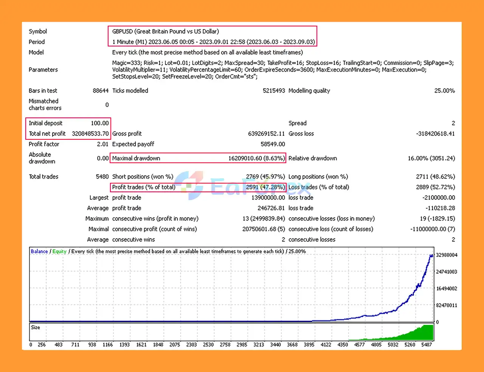Click the Initial deposit value 100.00
This screenshot has height=372, width=484.
pos(99,123)
